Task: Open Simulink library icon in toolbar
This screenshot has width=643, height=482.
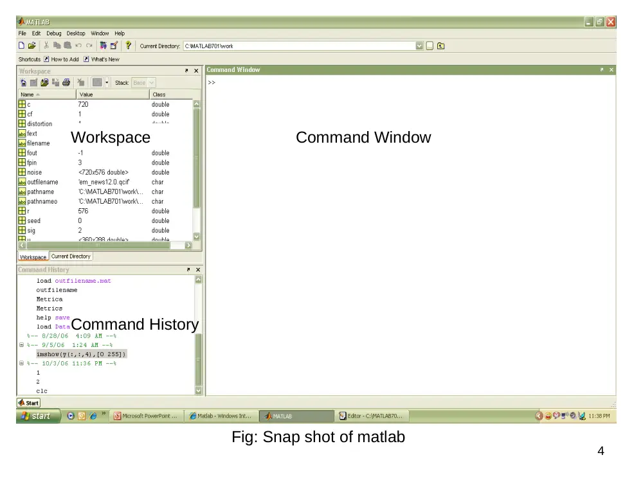Action: [104, 46]
